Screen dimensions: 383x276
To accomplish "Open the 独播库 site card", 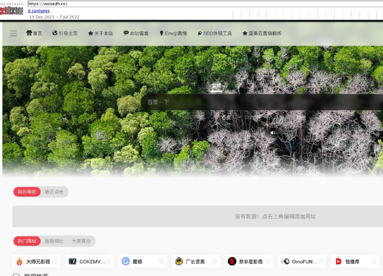I will (x=355, y=261).
